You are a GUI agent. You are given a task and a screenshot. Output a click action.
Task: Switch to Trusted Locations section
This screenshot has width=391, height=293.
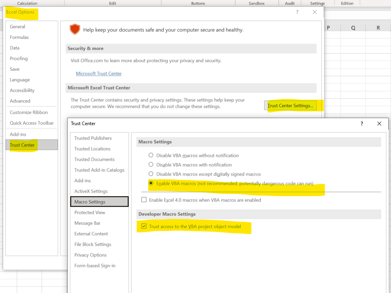coord(92,149)
